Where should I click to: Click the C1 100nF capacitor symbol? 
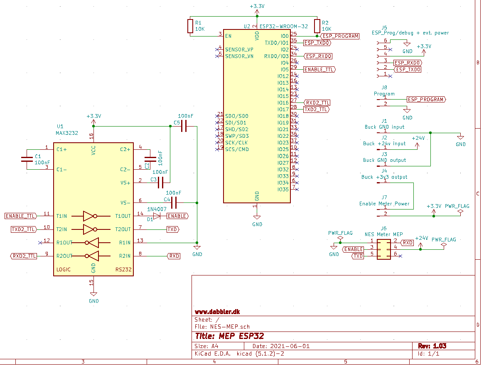click(27, 158)
